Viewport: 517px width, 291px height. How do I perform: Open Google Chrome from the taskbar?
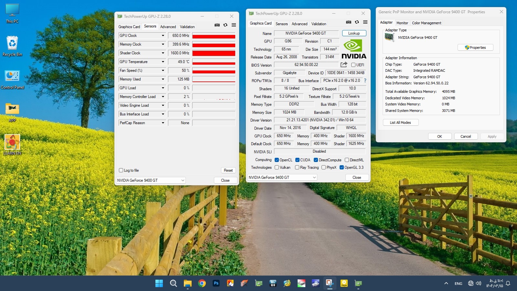[x=202, y=284]
